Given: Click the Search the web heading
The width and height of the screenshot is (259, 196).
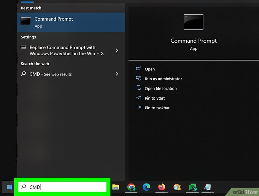Looking at the screenshot, I should tap(35, 64).
